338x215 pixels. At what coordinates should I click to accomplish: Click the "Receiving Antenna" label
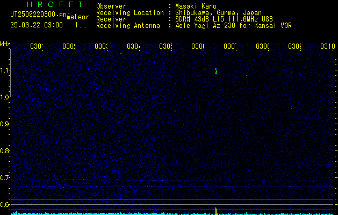click(x=128, y=26)
